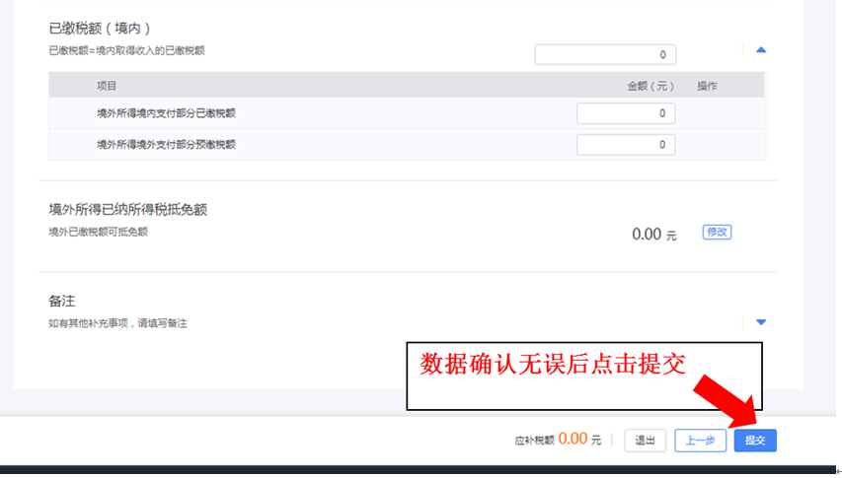The image size is (842, 478).
Task: Click the 境外所得境内支付部分已缴税额 row label
Action: click(x=166, y=113)
